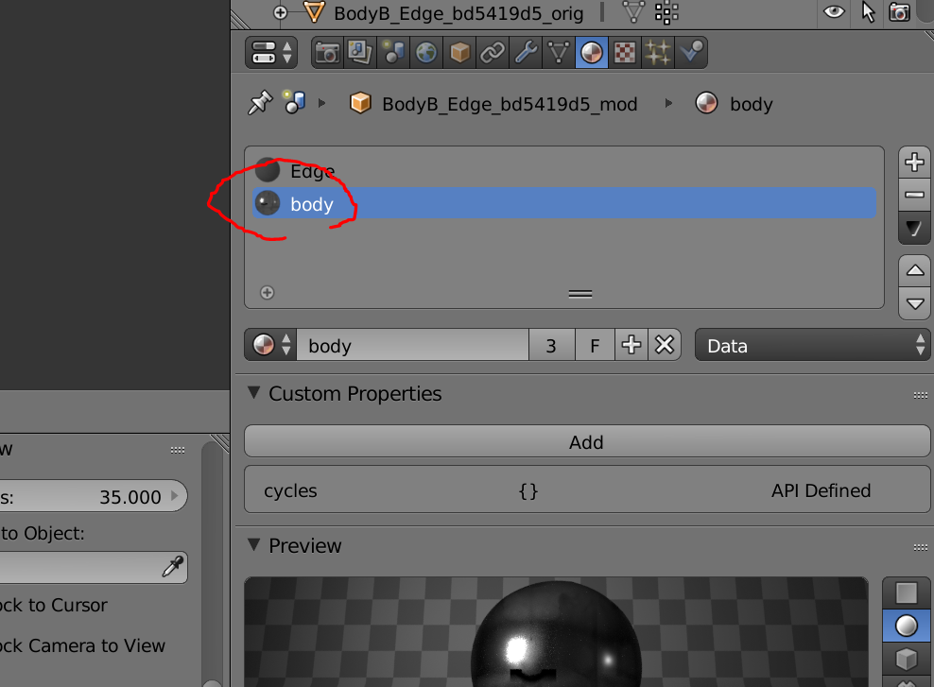
Task: Collapse the Preview panel
Action: tap(253, 544)
